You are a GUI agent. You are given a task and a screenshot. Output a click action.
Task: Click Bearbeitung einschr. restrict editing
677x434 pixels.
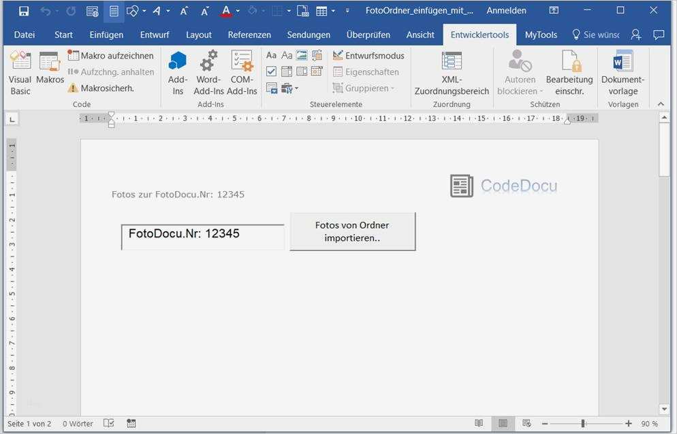click(x=569, y=73)
